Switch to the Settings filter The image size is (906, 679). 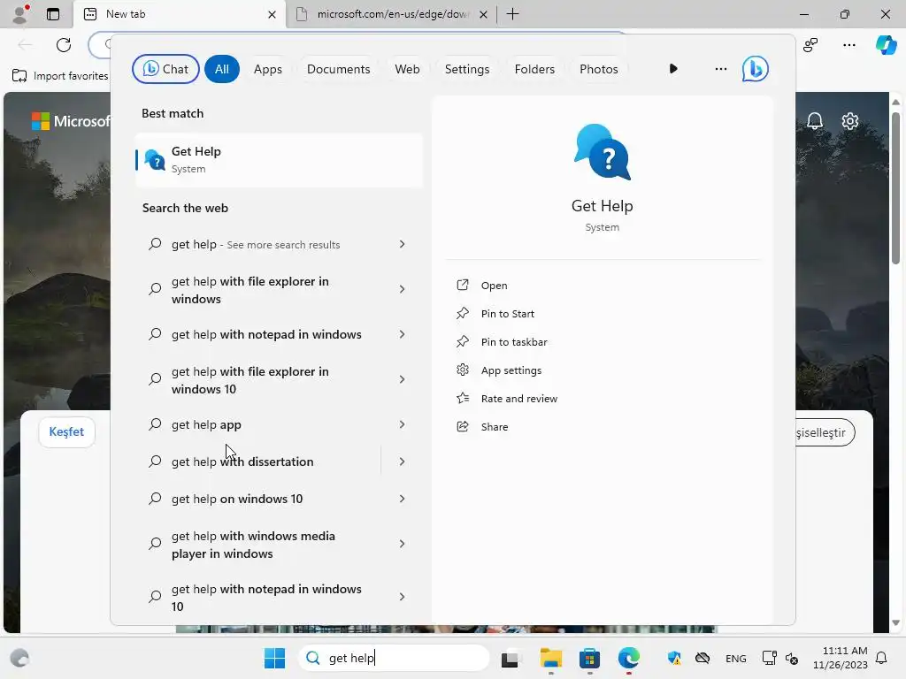tap(467, 69)
